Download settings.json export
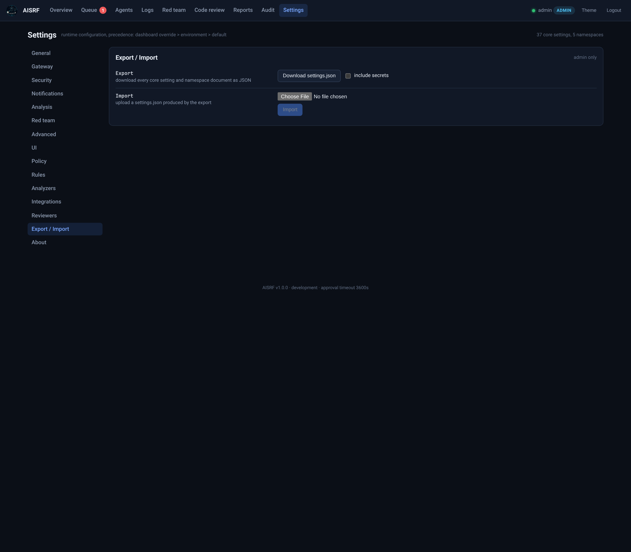 (x=309, y=76)
